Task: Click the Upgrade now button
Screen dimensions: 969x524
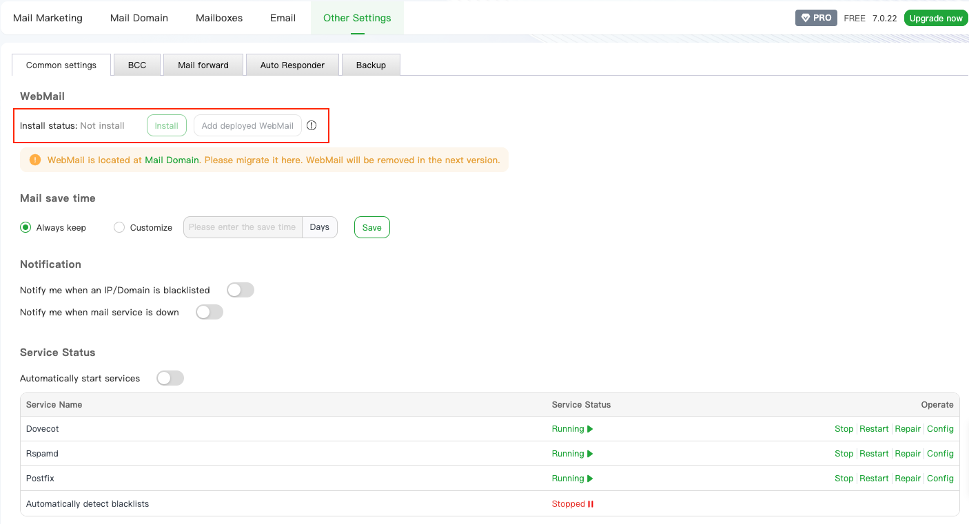Action: [x=935, y=19]
